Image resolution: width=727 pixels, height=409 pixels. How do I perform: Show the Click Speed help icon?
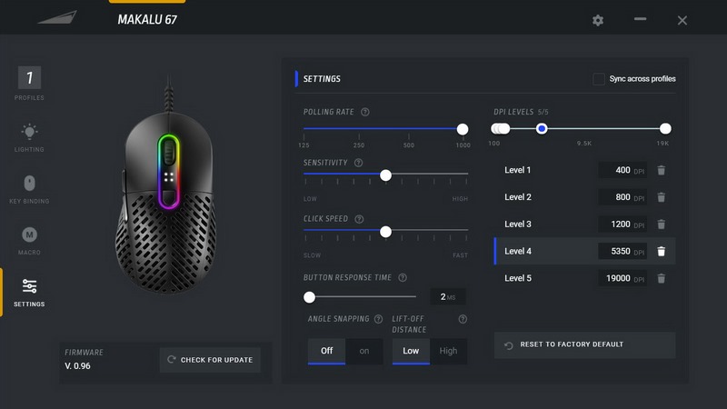[x=359, y=219]
